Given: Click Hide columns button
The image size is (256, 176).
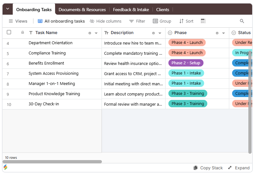Looking at the screenshot, I should [106, 21].
